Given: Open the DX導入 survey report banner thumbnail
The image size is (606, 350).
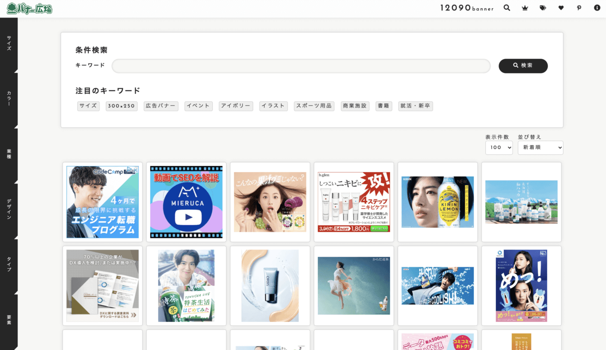Looking at the screenshot, I should pos(103,286).
